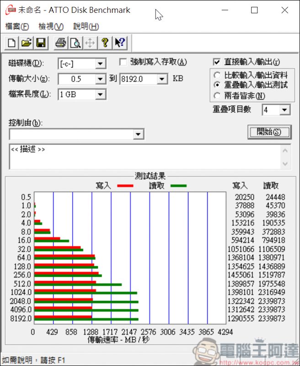The image size is (300, 366).
Task: Open the 檢視(V) menu
Action: coord(51,27)
